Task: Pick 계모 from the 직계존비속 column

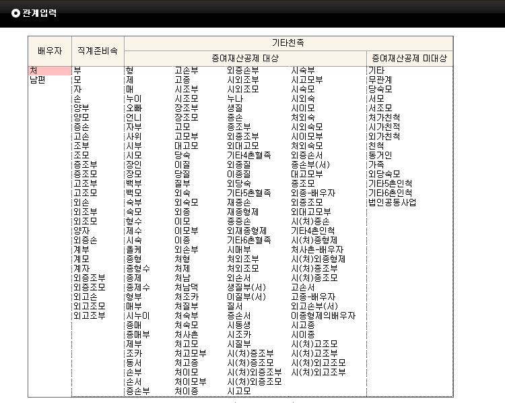Action: coord(81,259)
